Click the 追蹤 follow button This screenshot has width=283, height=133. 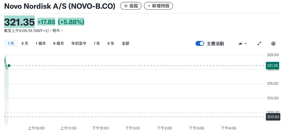pyautogui.click(x=131, y=6)
